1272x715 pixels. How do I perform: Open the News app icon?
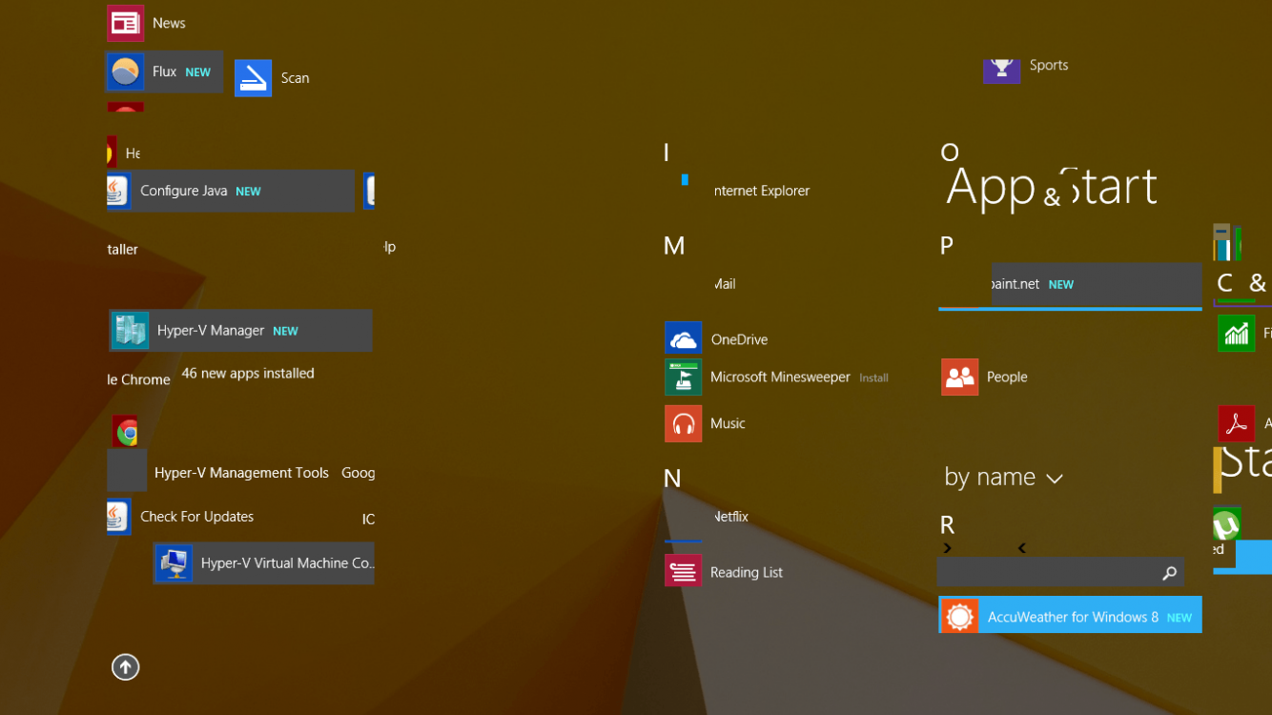(125, 23)
